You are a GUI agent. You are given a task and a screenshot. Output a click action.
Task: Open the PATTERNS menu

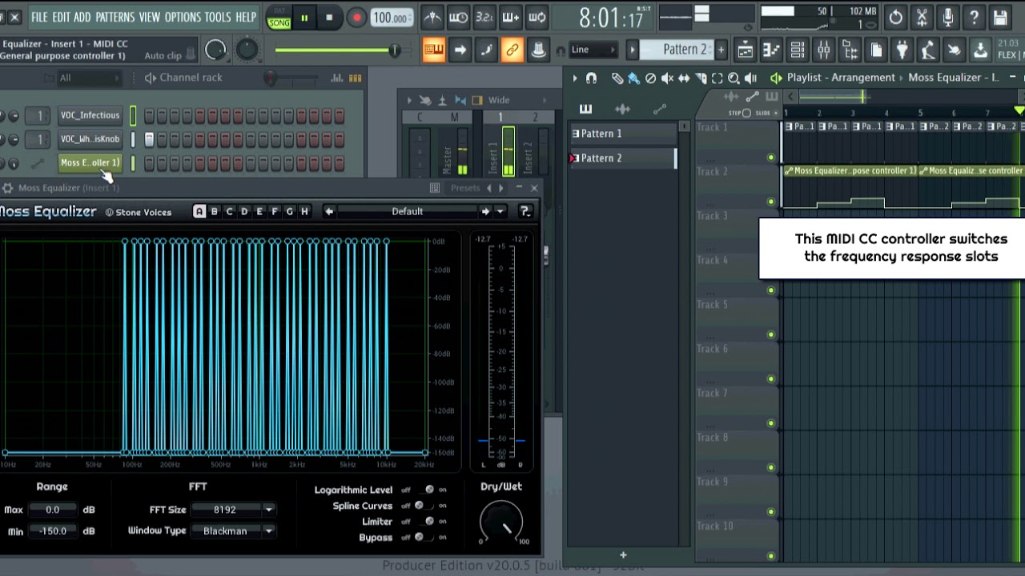click(115, 17)
